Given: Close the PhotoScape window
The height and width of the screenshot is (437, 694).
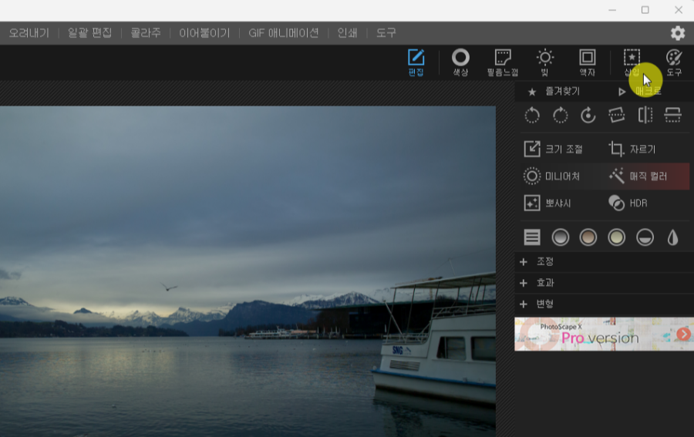Looking at the screenshot, I should point(679,10).
